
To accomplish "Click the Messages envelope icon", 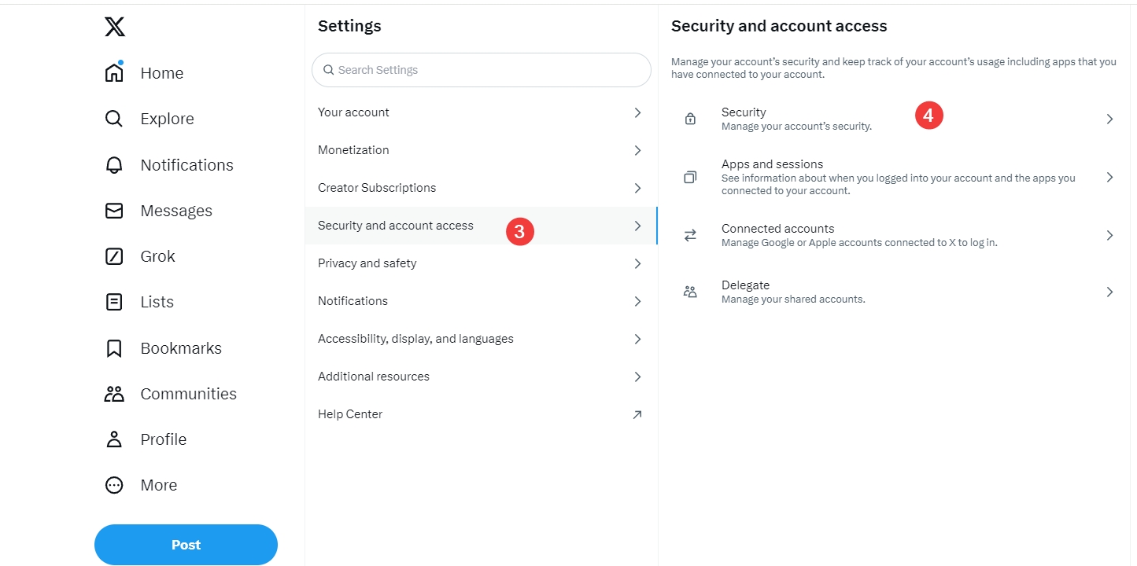I will point(115,211).
